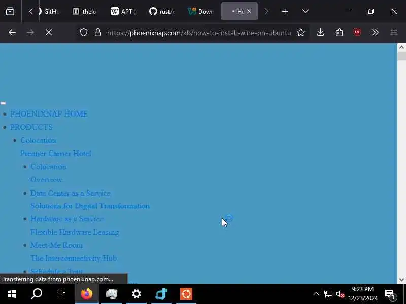406x304 pixels.
Task: Open the list all tabs dropdown
Action: pyautogui.click(x=306, y=11)
